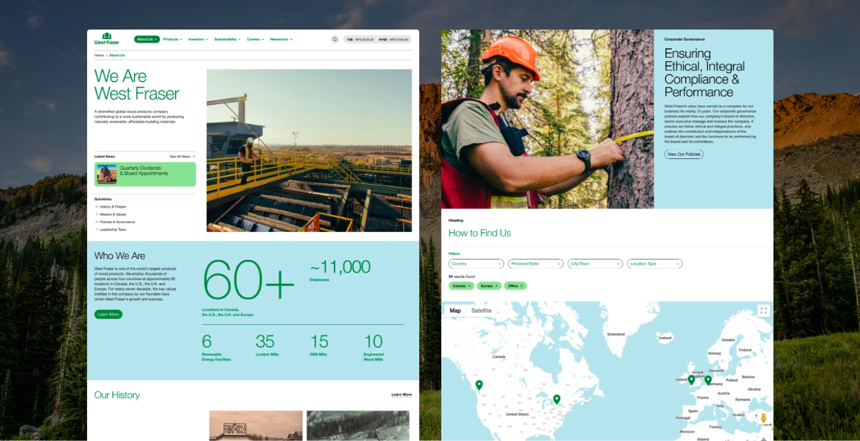Remove the Europe filter chip via X

[x=497, y=286]
